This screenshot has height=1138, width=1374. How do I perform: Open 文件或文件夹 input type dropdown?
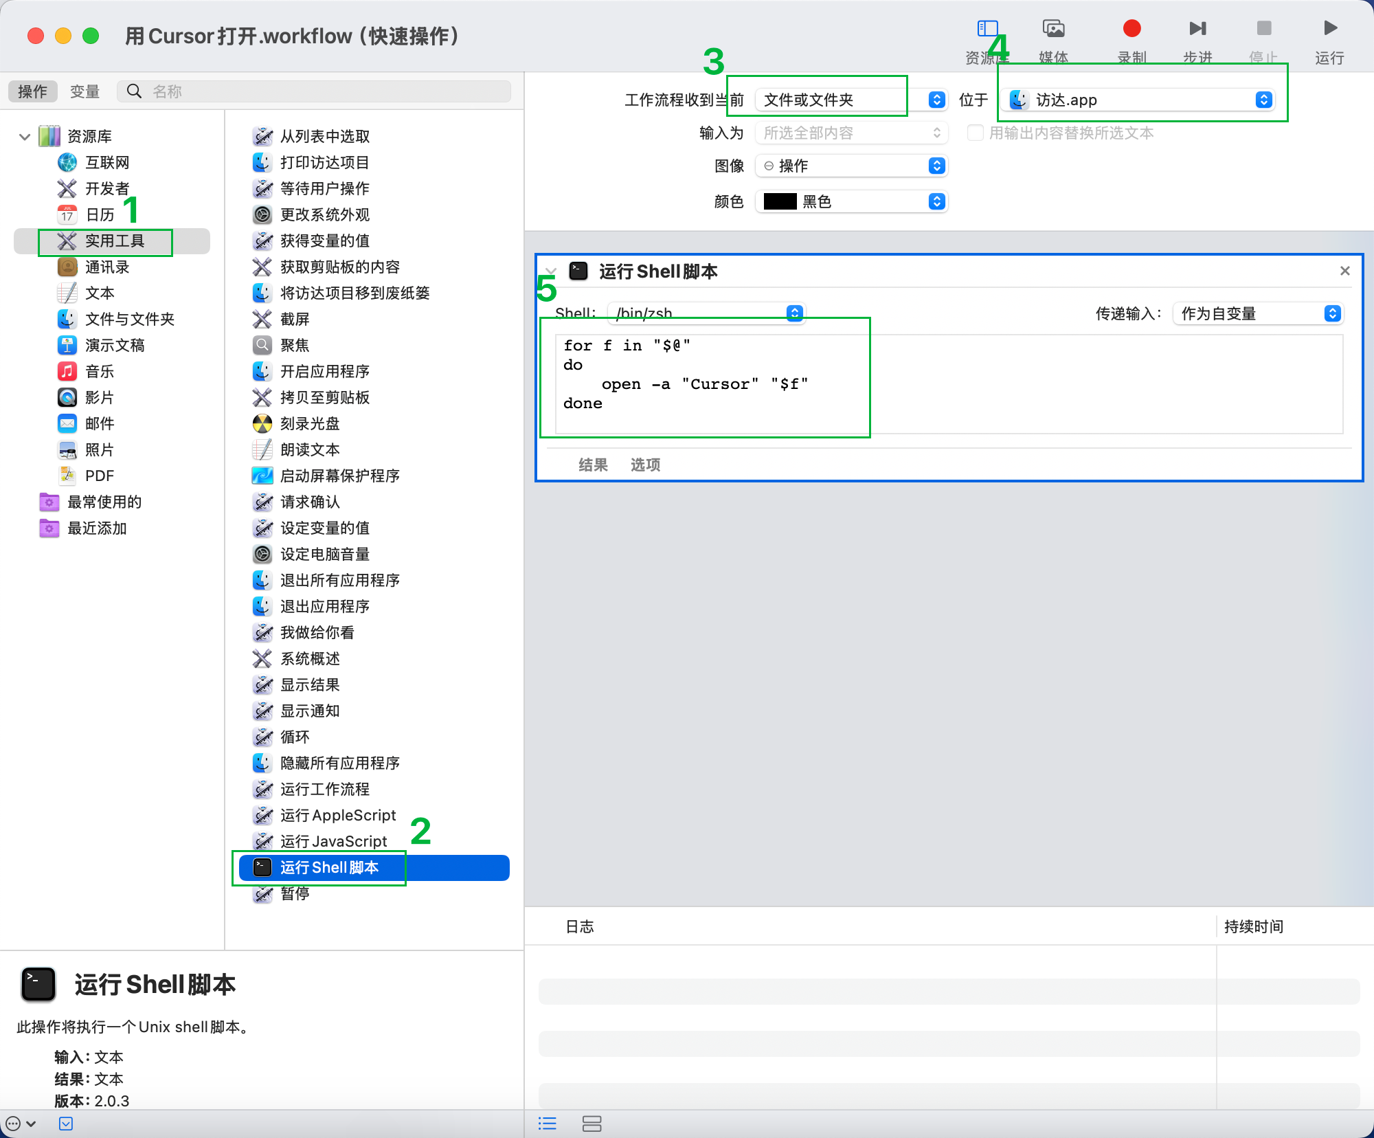851,100
